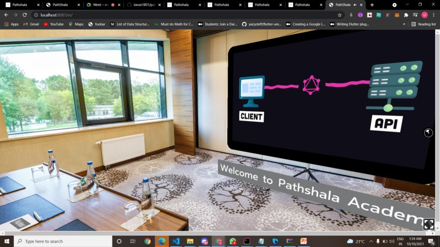Open the tab search dropdown
Image resolution: width=440 pixels, height=247 pixels.
coord(394,5)
